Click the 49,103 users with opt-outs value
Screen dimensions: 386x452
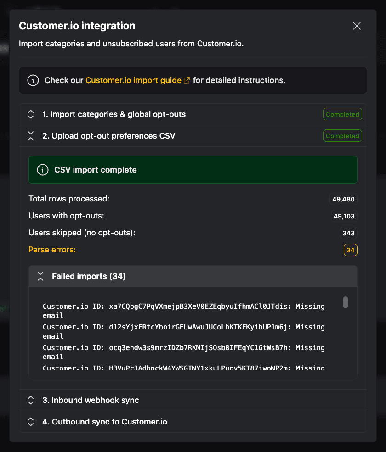point(344,216)
